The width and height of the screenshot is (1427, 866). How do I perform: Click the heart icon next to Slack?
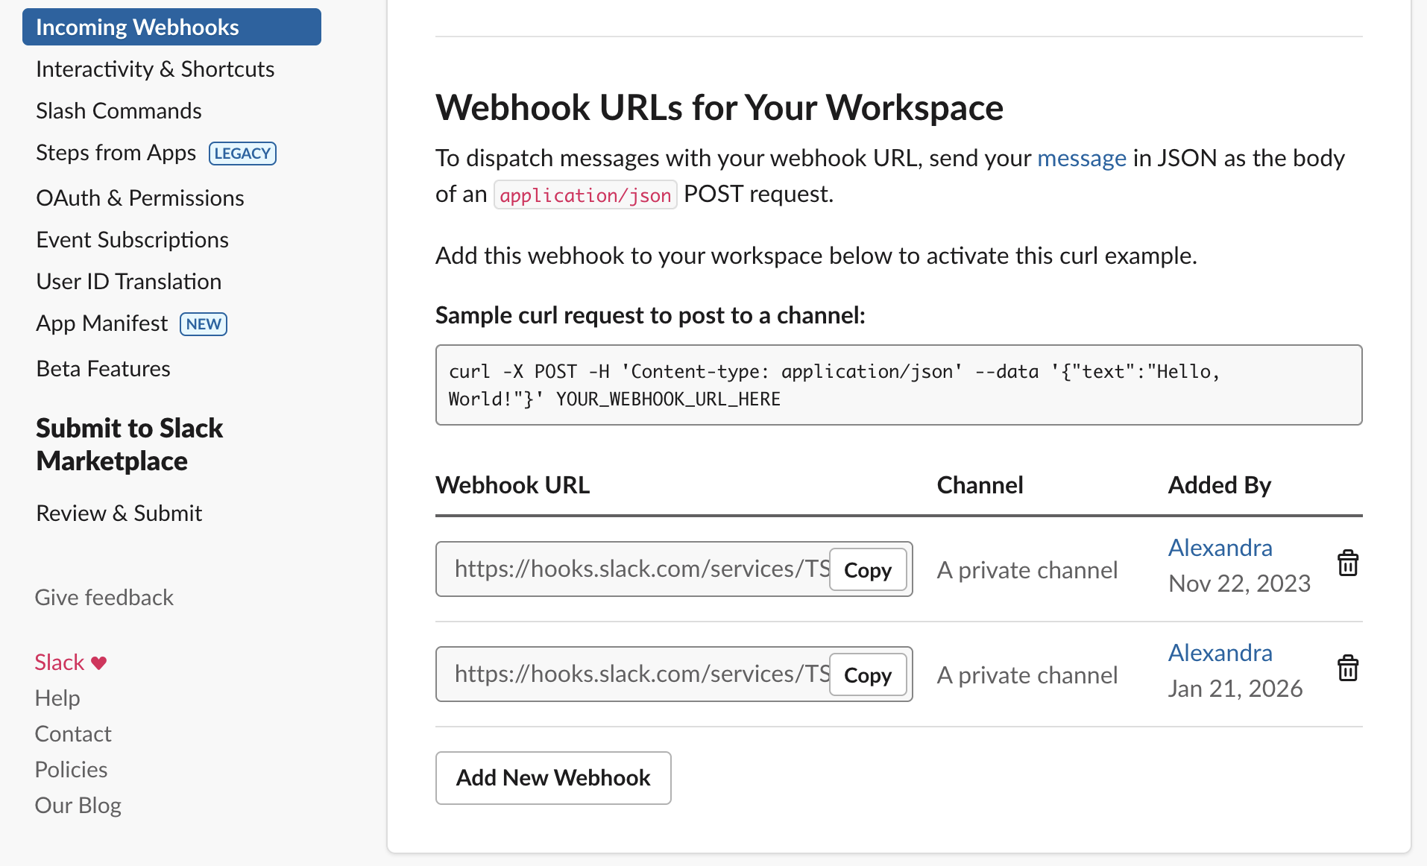tap(98, 662)
